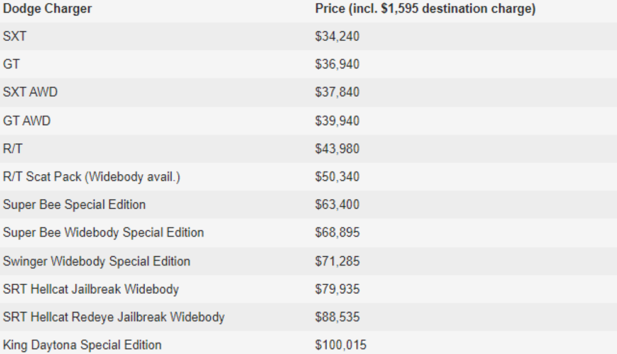Click the "Dodge Charger" column header
Image resolution: width=617 pixels, height=354 pixels.
pyautogui.click(x=47, y=9)
